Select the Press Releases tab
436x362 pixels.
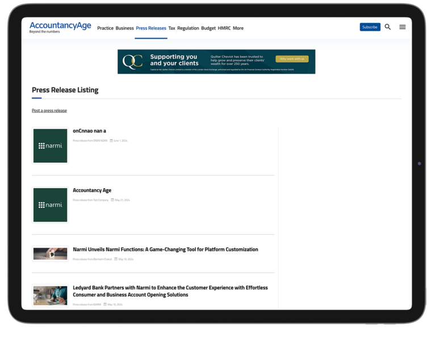[x=151, y=28]
